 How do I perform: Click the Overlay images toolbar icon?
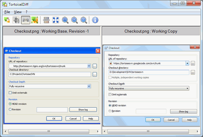(7, 20)
